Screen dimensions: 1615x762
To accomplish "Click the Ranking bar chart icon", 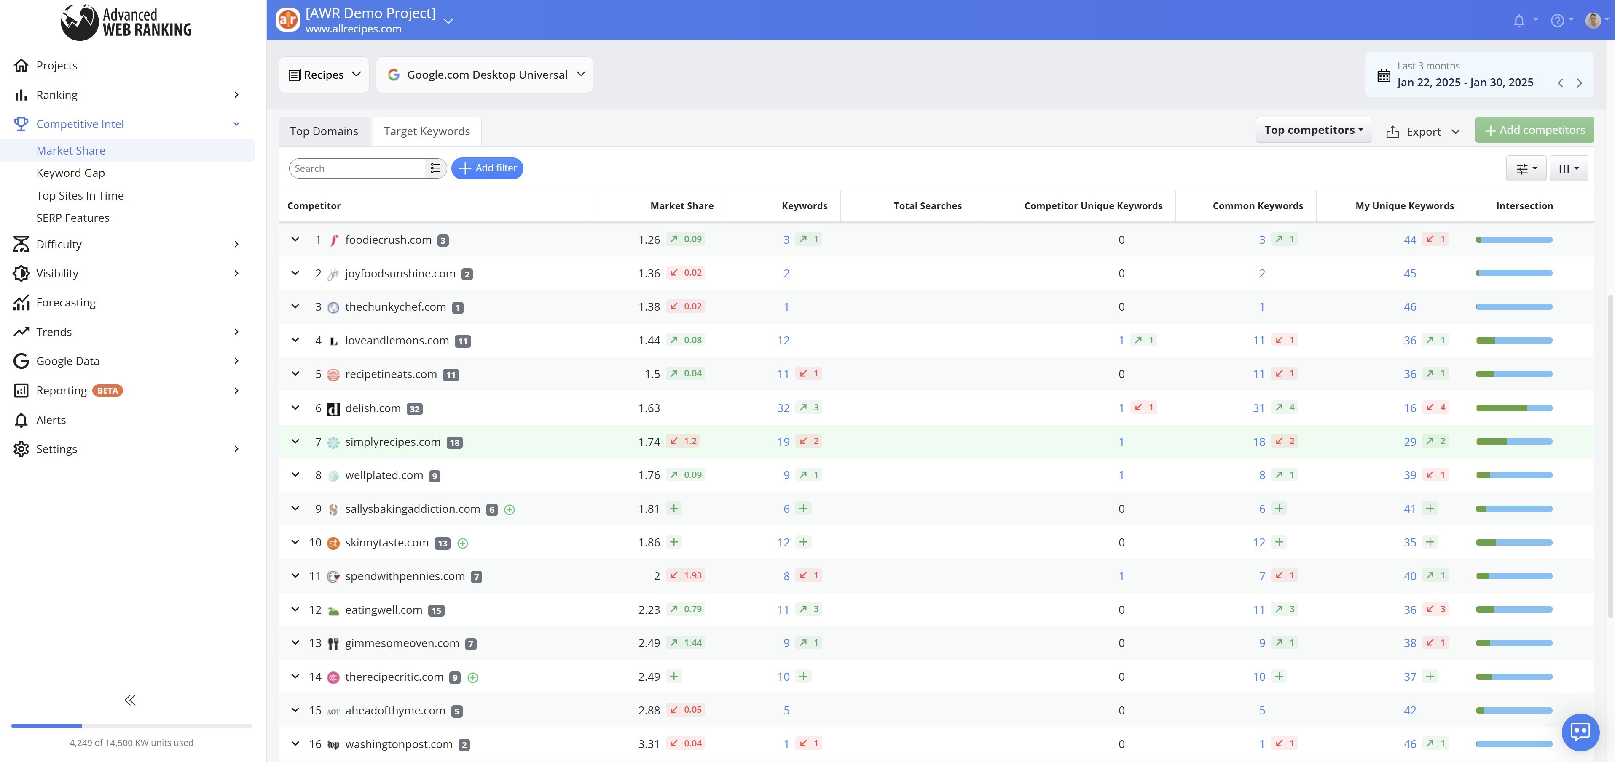I will pyautogui.click(x=21, y=95).
